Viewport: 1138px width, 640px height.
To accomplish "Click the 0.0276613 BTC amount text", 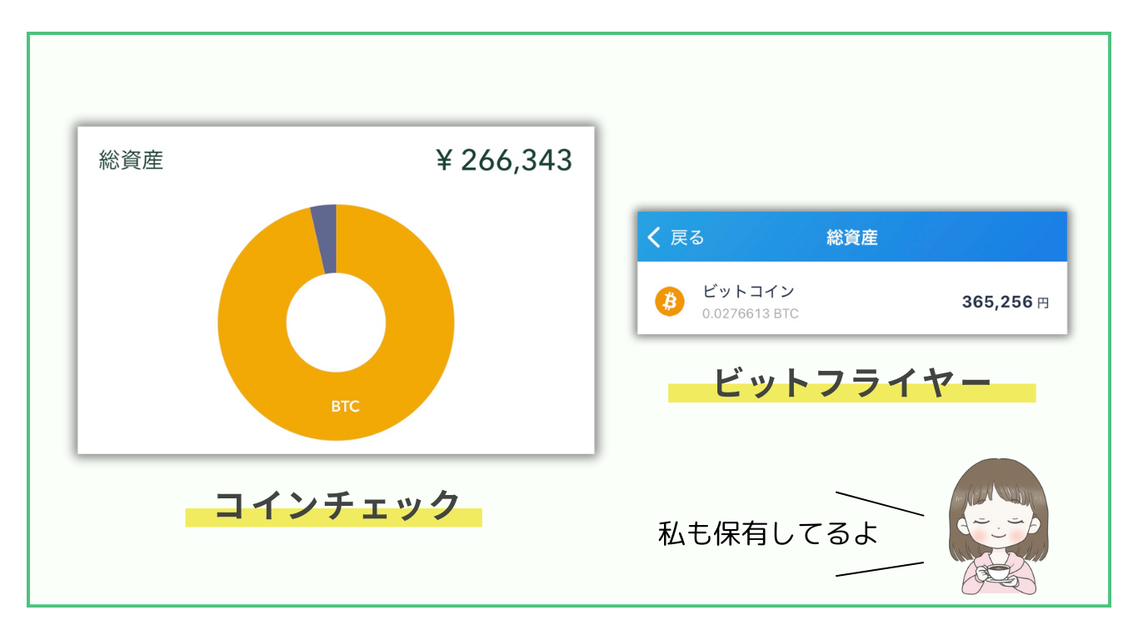I will coord(750,314).
